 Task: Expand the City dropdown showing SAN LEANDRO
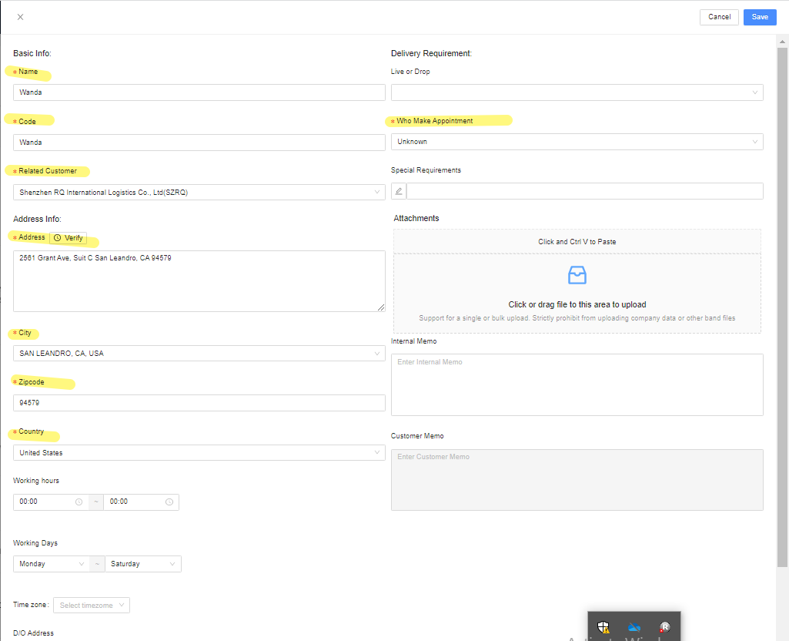coord(199,354)
